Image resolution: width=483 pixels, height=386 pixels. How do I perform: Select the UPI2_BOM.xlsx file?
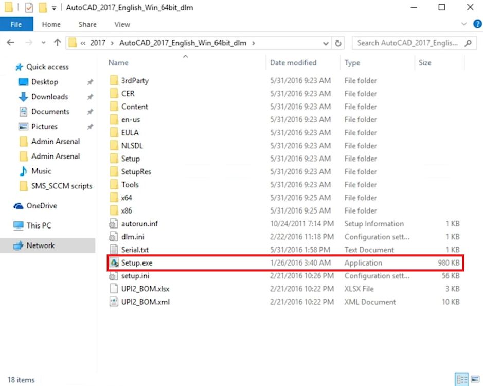145,289
